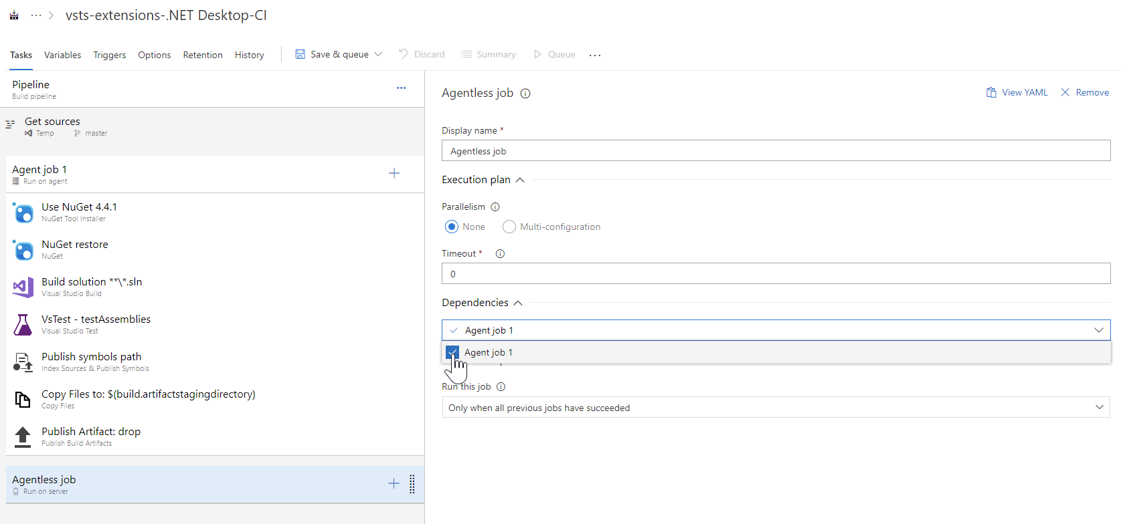The height and width of the screenshot is (524, 1121).
Task: Show Parallelism info tooltip icon
Action: (495, 207)
